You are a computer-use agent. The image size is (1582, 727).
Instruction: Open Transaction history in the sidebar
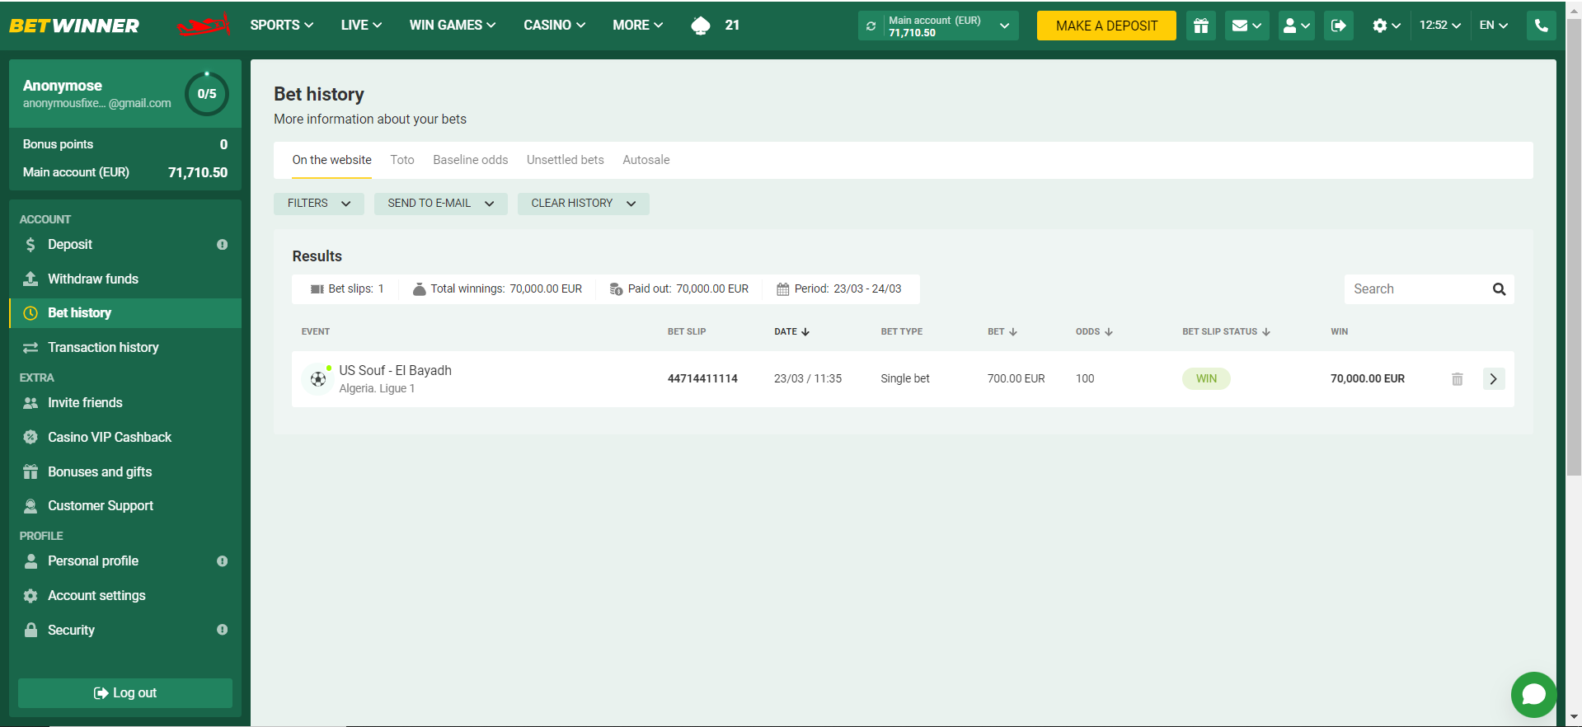point(125,348)
